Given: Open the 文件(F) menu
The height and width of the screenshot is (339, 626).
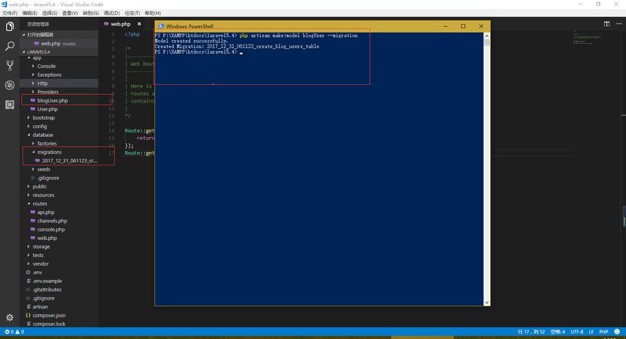Looking at the screenshot, I should [x=10, y=13].
